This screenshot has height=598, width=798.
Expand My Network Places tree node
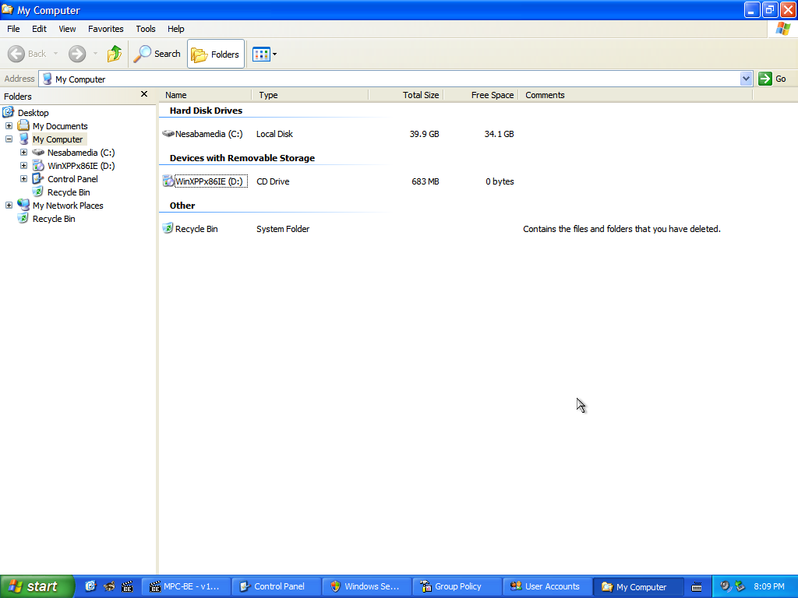pos(9,206)
